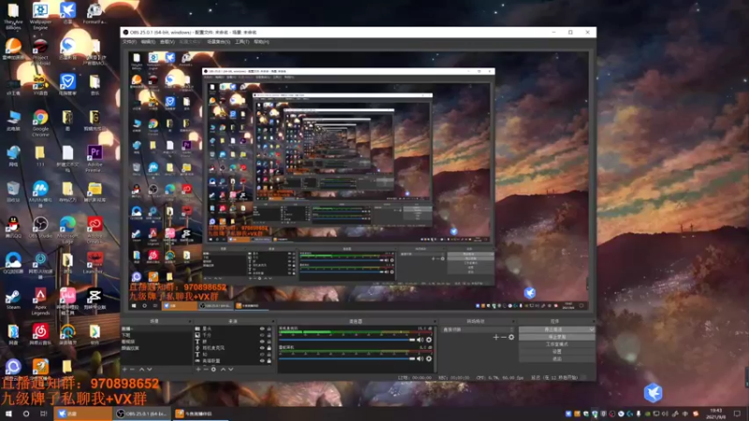The image size is (749, 421).
Task: Expand the arrow beside the stop streaming button
Action: coord(592,329)
